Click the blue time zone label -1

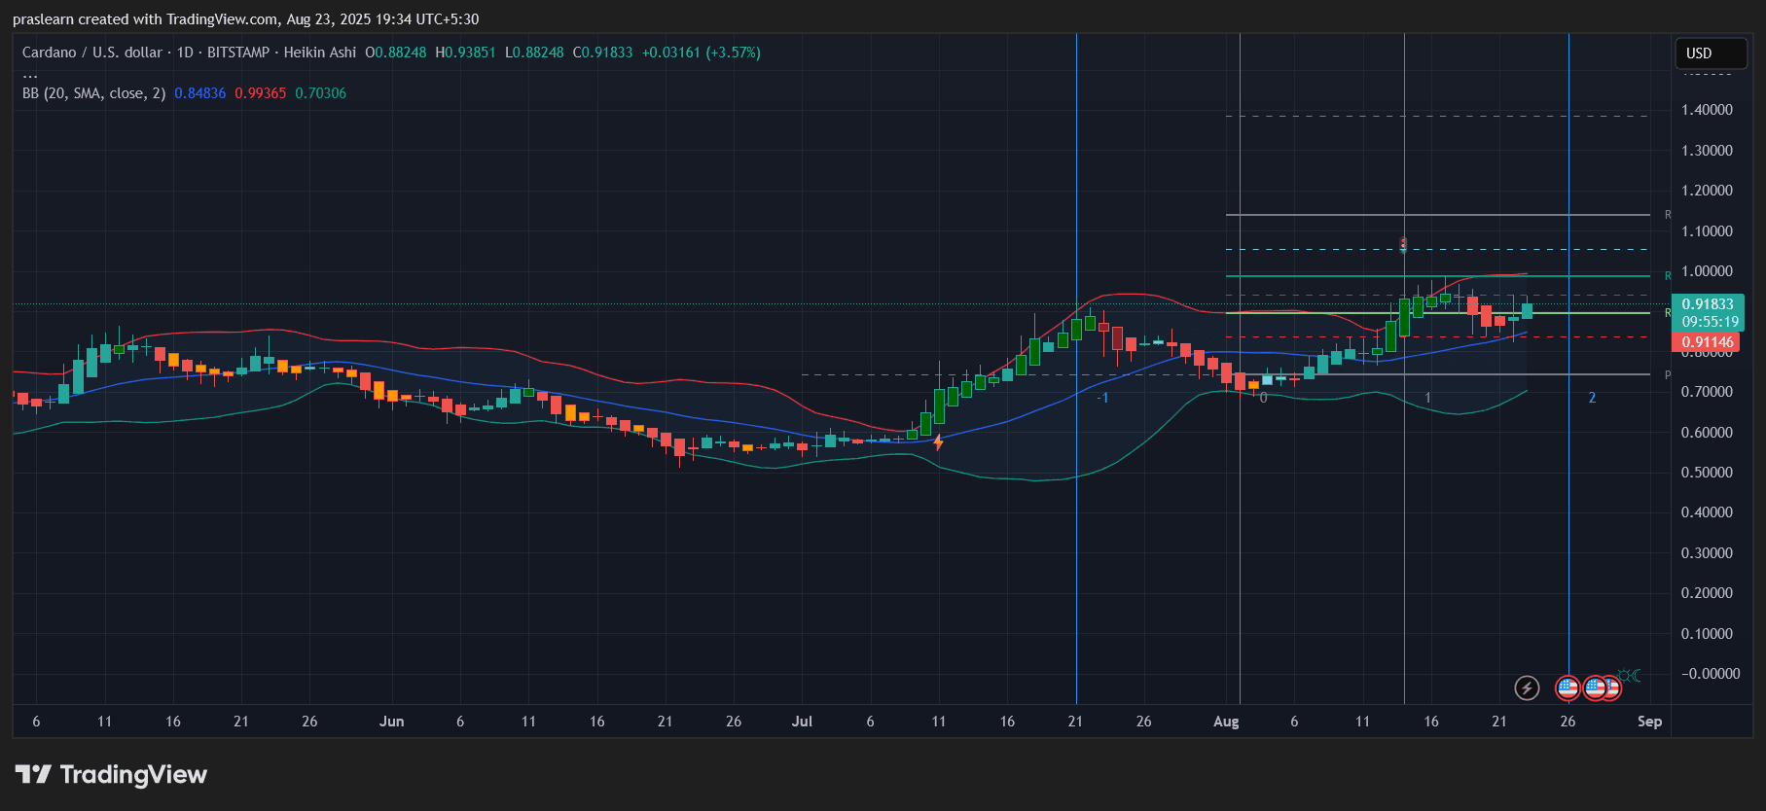pos(1102,398)
